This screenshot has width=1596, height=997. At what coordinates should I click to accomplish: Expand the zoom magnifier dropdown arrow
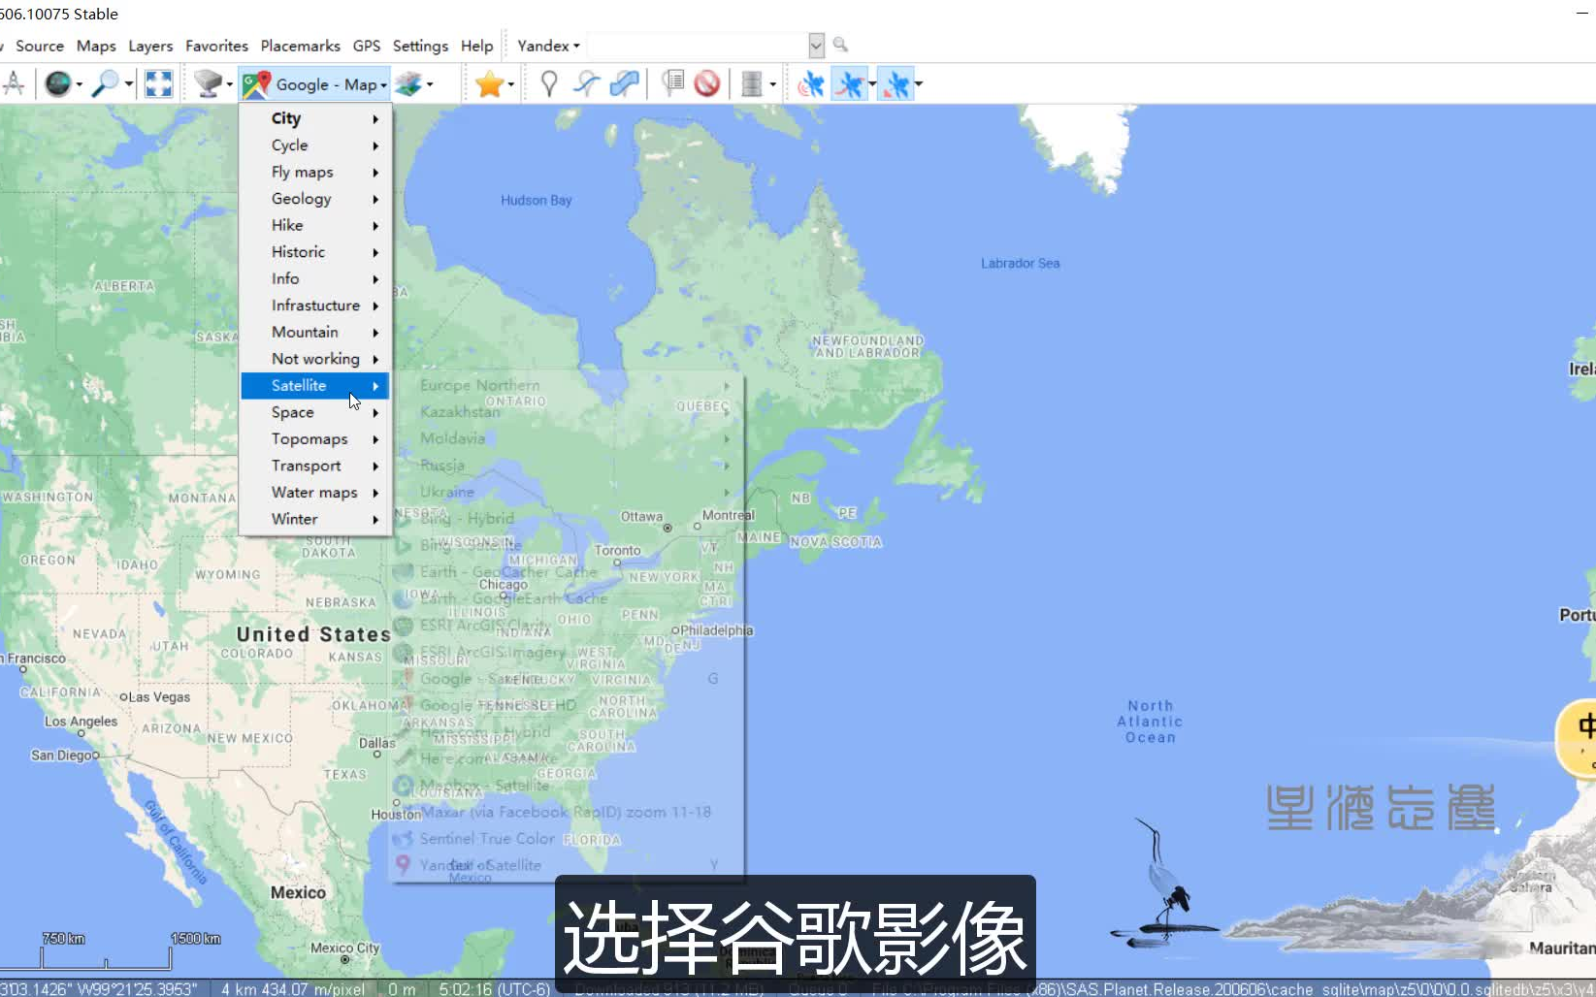point(128,84)
